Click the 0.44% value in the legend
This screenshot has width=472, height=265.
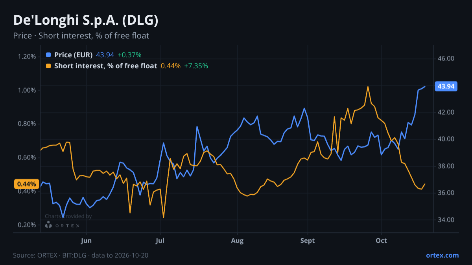coord(171,66)
